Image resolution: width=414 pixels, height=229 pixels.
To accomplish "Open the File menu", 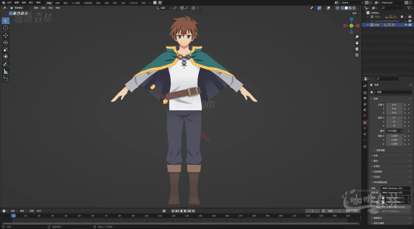I will click(9, 3).
